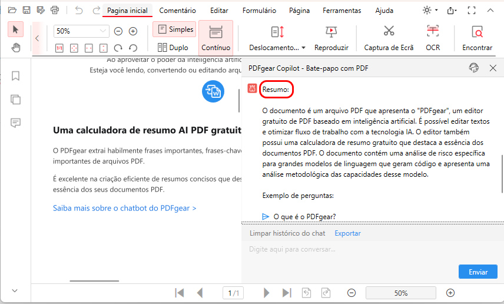Click the Save As icon
The image size is (504, 304).
point(41,10)
